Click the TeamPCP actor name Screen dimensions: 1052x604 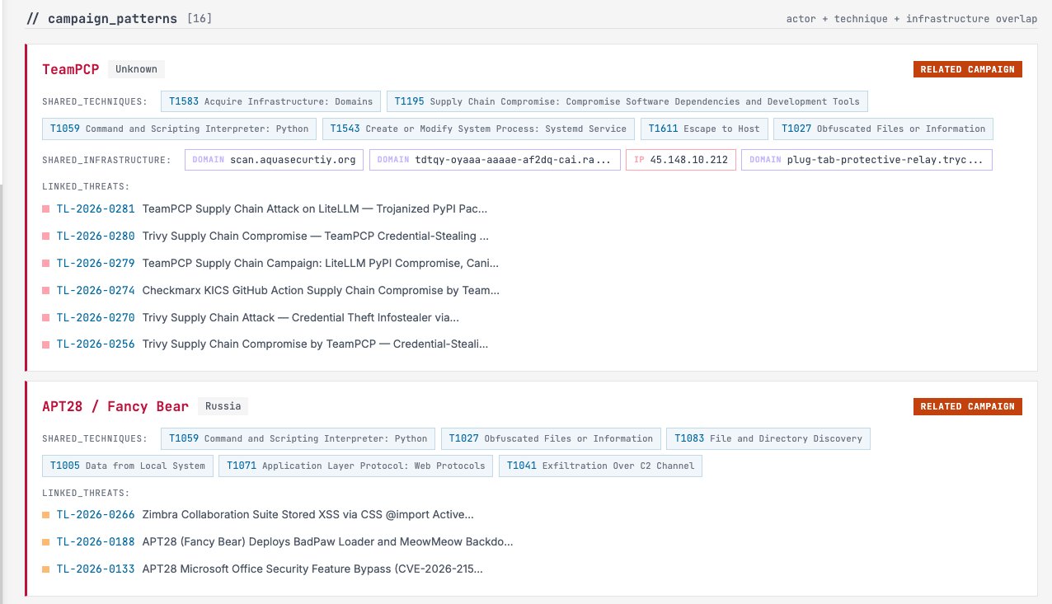pos(71,69)
